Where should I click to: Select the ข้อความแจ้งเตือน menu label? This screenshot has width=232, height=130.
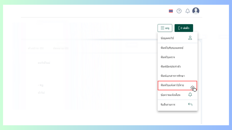point(170,95)
